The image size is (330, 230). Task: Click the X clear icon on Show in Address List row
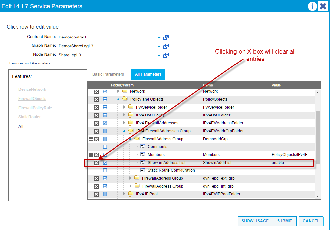click(x=96, y=162)
